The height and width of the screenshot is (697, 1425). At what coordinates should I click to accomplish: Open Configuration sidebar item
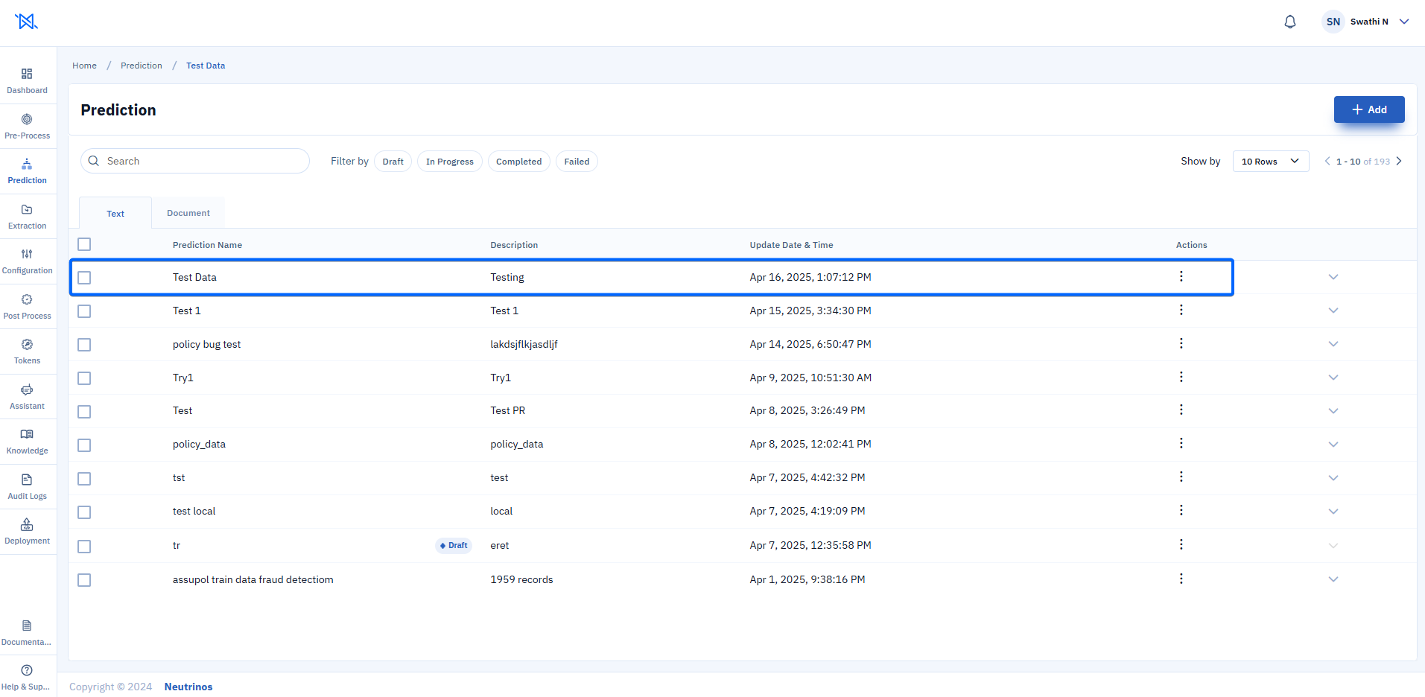click(27, 261)
